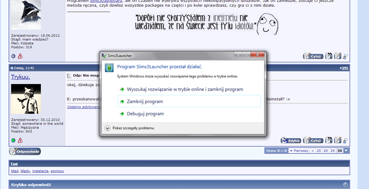Click the current page number '30'
Image resolution: width=369 pixels, height=189 pixels.
pos(339,151)
